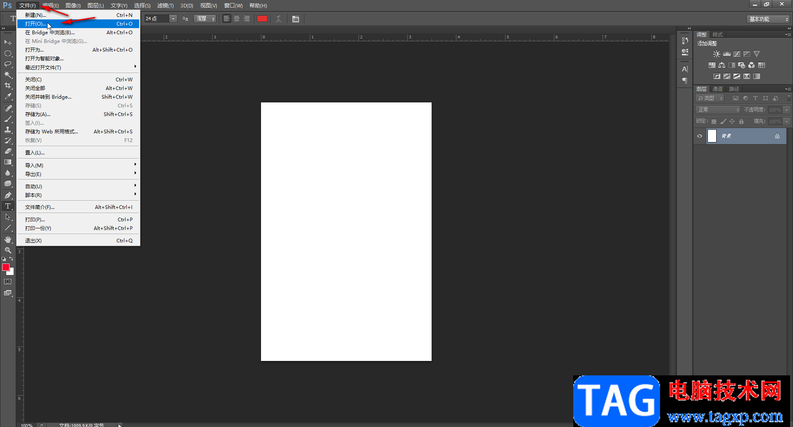This screenshot has height=427, width=793.
Task: Choose 新建(N)... from the File menu
Action: point(78,15)
